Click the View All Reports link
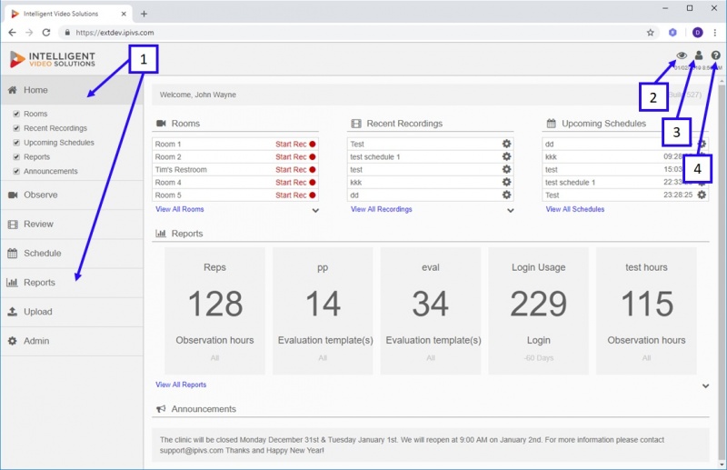727x470 pixels. click(x=181, y=385)
